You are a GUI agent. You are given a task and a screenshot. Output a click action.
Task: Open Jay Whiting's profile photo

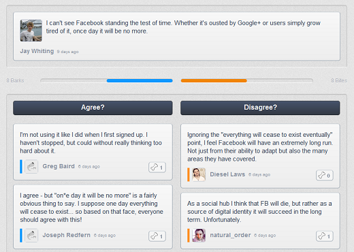click(31, 31)
